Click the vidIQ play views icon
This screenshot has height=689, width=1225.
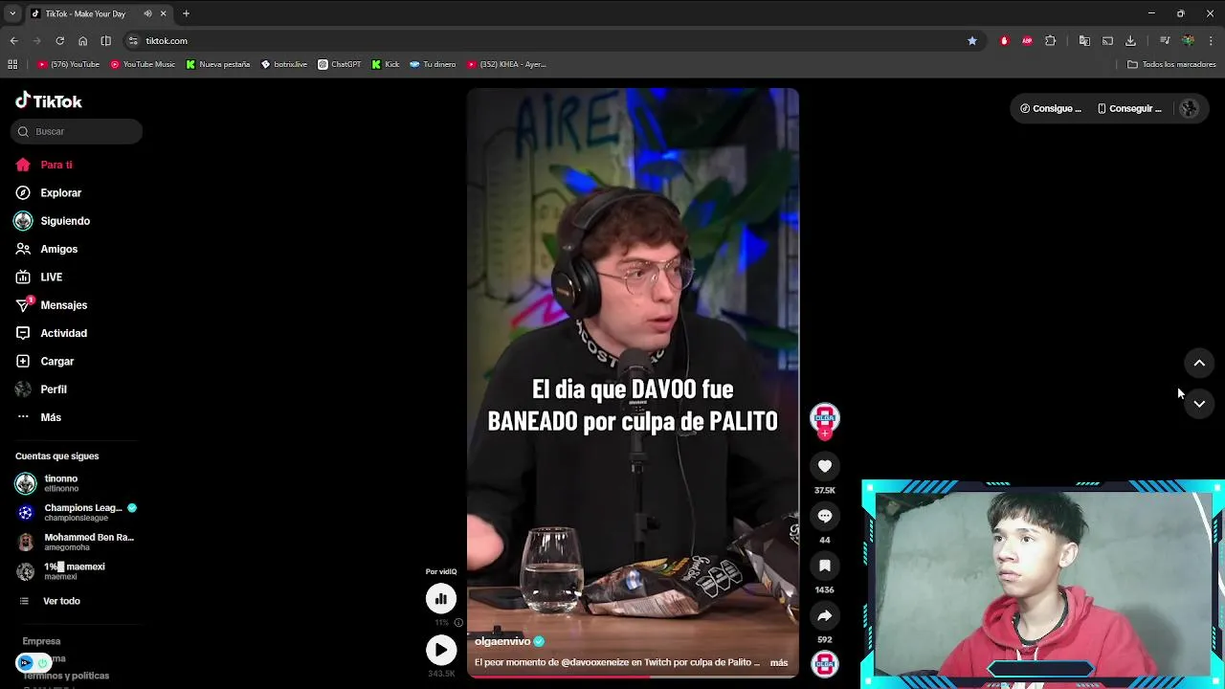coord(441,650)
